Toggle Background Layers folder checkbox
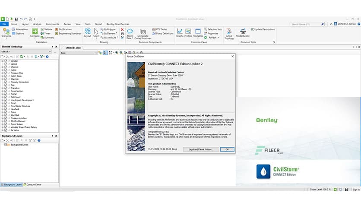Screen dimensions: 361x209 click(6, 145)
